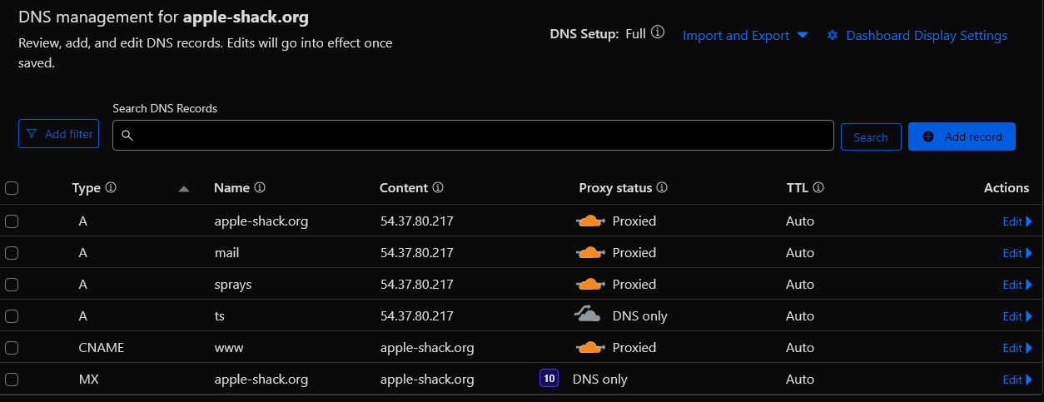
Task: Click the name cell 'mail'
Action: [x=226, y=252]
